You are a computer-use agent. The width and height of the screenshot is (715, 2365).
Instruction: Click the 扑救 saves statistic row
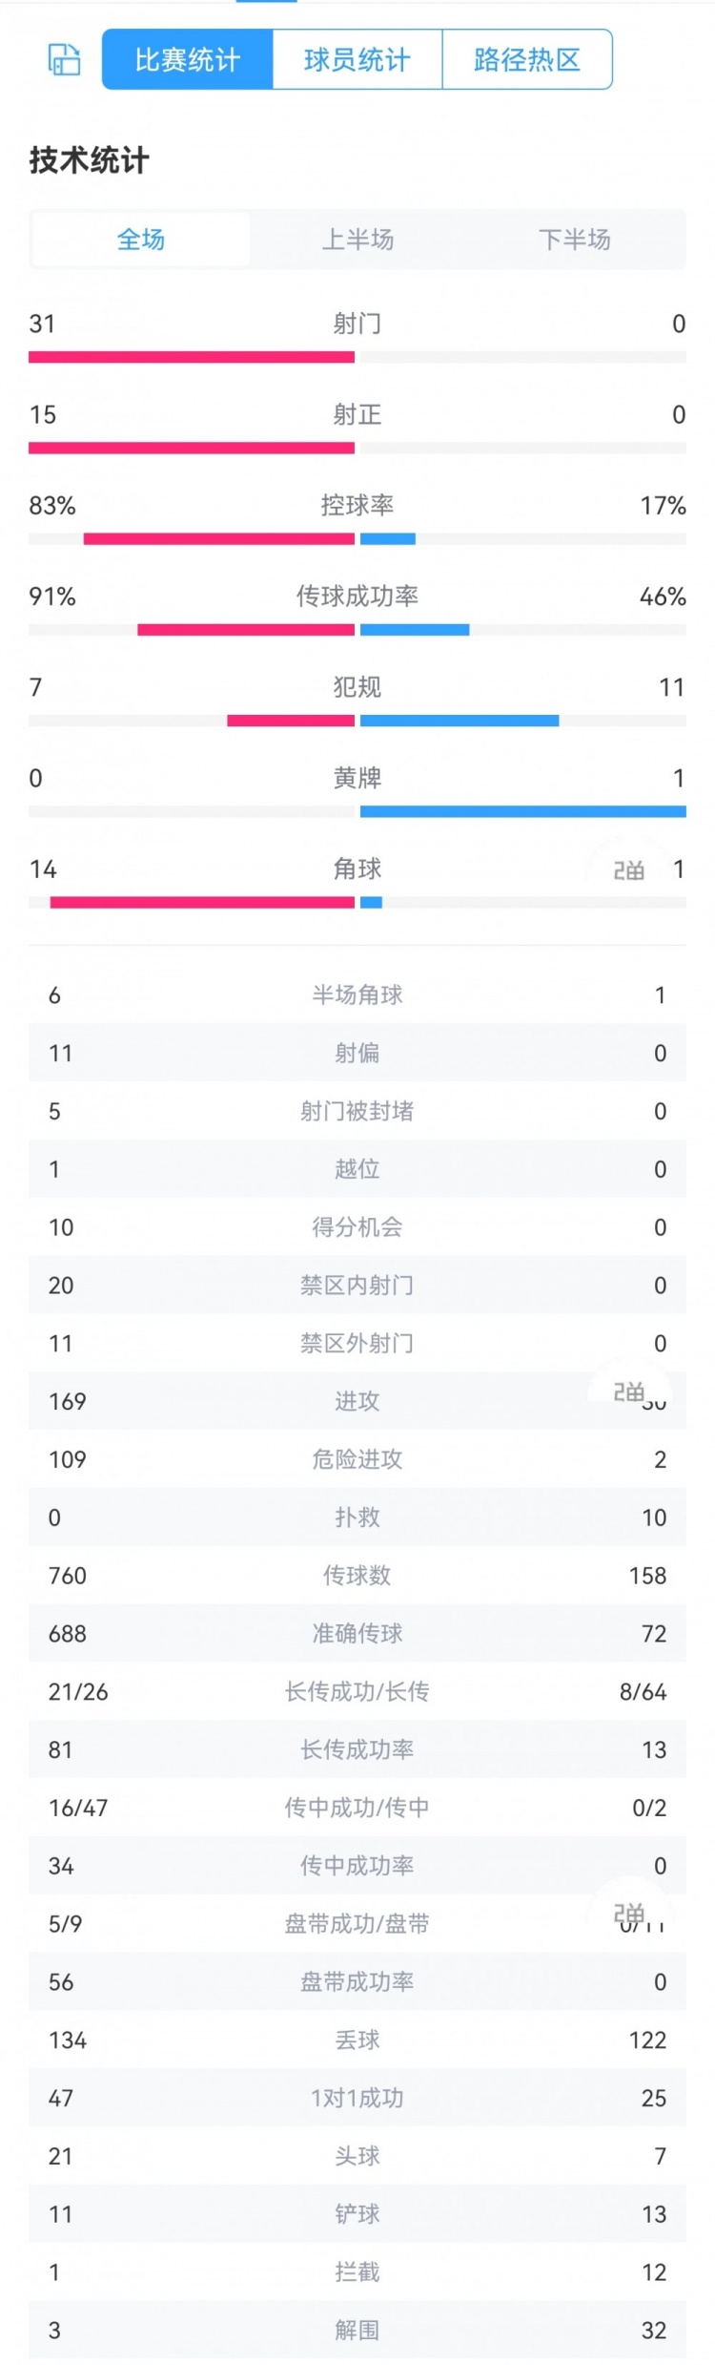point(357,1517)
